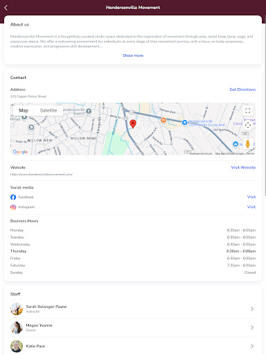
Task: Click the Instagram icon
Action: coord(13,207)
